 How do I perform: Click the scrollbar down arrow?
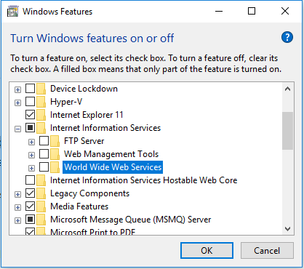(288, 229)
